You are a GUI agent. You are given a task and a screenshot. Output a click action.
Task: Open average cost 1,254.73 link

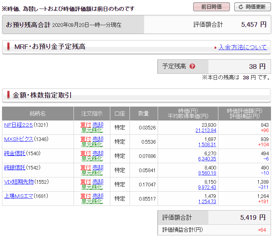pyautogui.click(x=207, y=202)
